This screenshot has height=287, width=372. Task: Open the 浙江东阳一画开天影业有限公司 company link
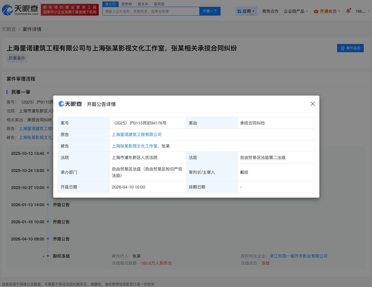click(298, 256)
